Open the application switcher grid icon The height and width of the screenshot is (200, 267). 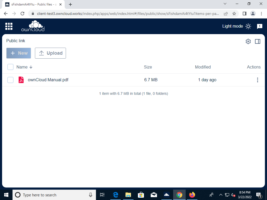(9, 26)
